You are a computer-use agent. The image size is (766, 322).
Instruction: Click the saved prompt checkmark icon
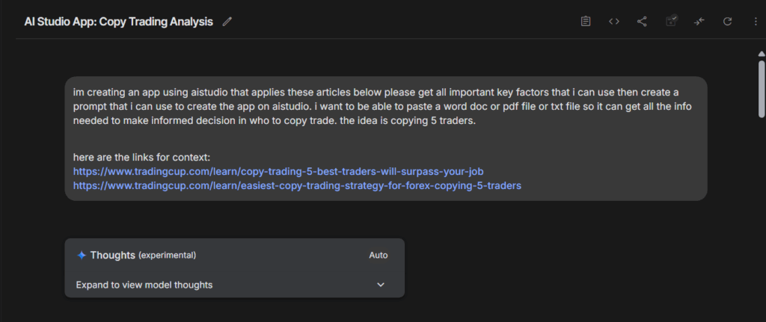click(x=672, y=21)
